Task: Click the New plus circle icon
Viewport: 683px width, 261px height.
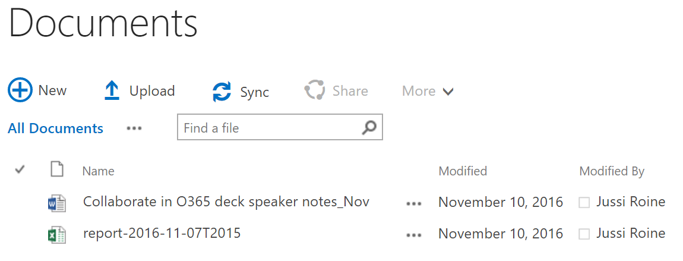Action: (x=20, y=90)
